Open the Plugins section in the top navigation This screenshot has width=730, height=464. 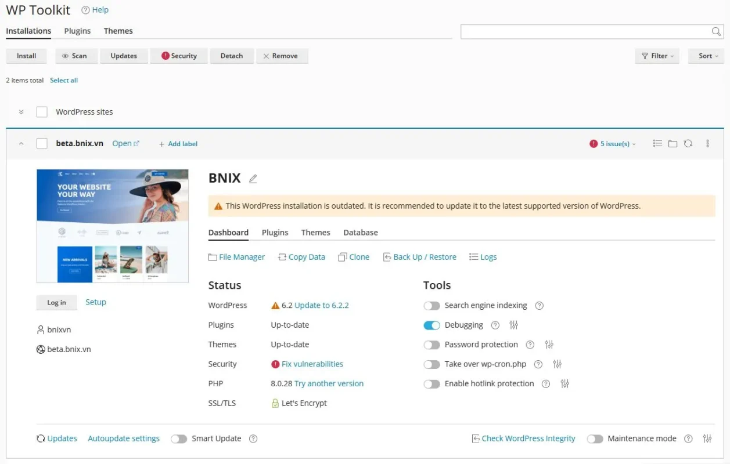click(x=77, y=31)
